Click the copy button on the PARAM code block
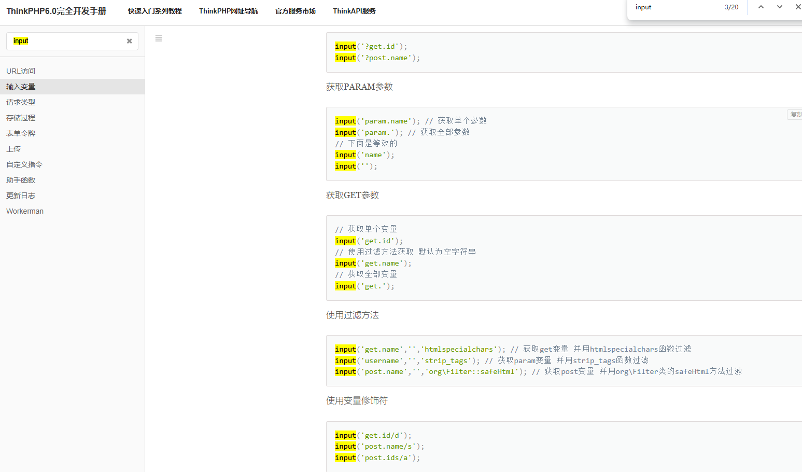The image size is (802, 472). 795,115
